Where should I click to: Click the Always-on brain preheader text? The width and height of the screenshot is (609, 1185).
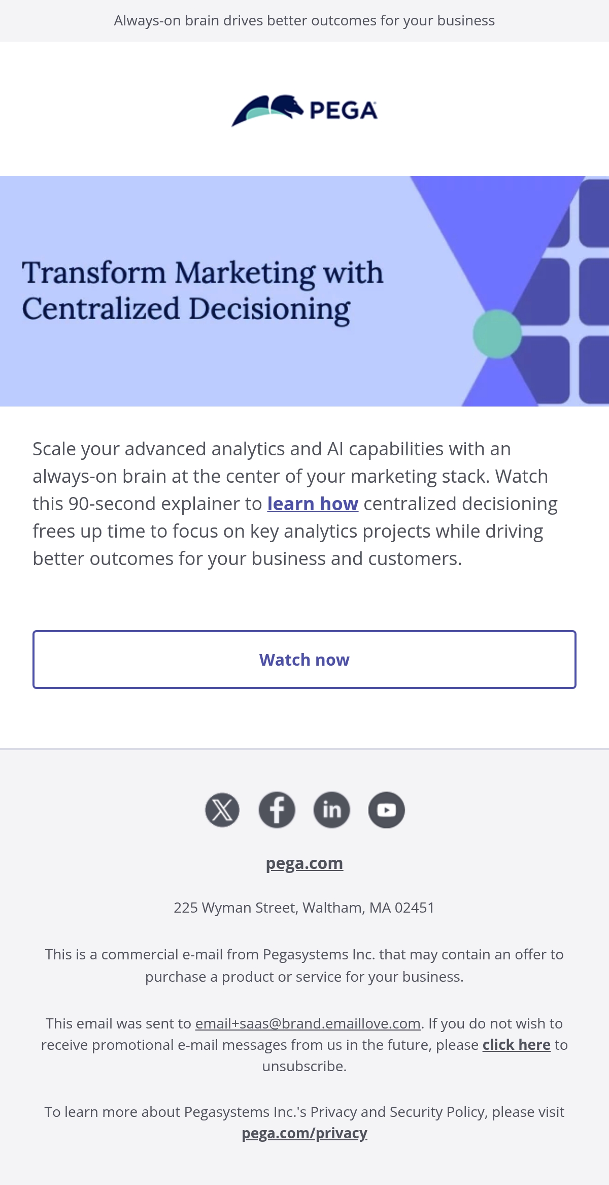point(304,20)
